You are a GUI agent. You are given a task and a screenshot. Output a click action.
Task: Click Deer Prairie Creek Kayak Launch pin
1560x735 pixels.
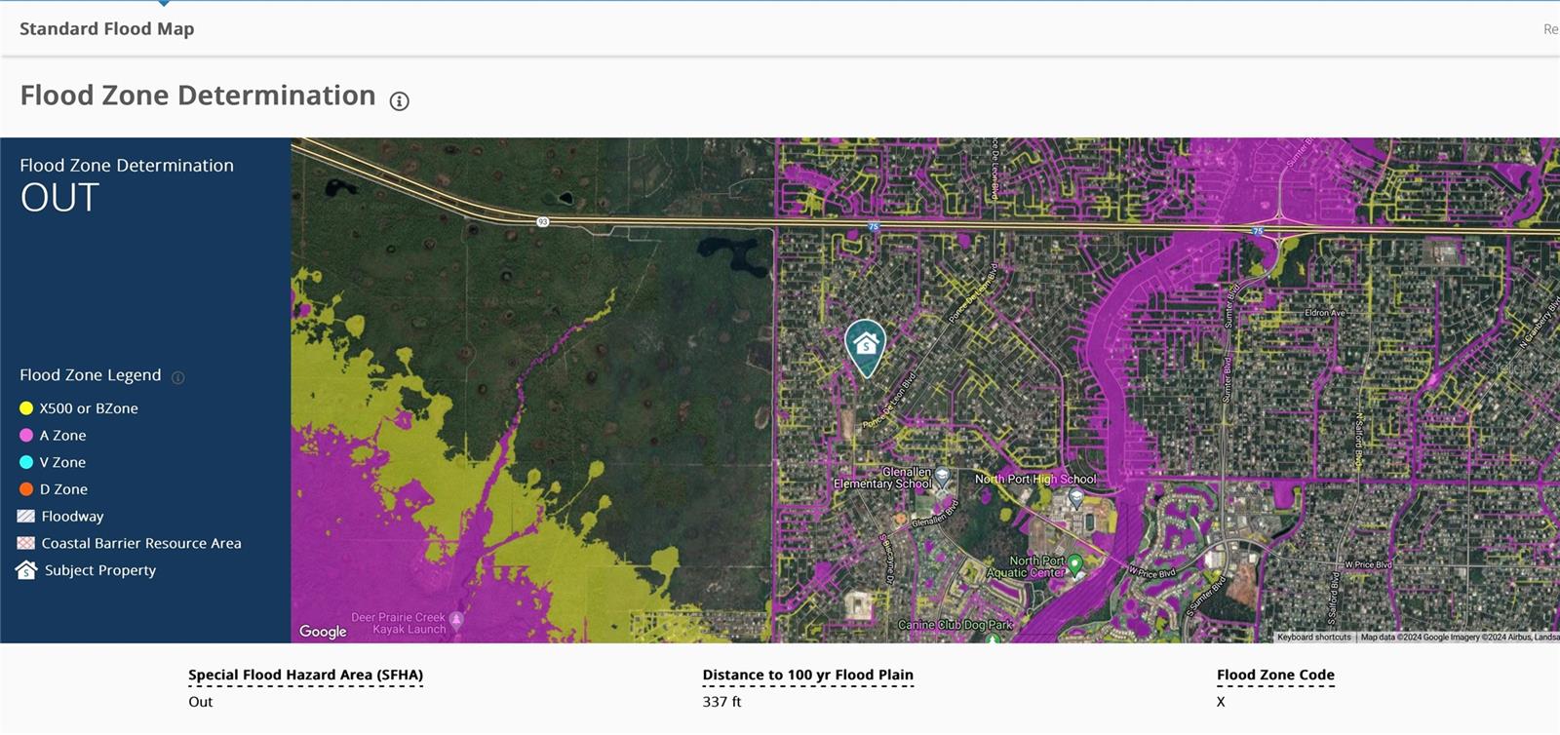coord(456,620)
